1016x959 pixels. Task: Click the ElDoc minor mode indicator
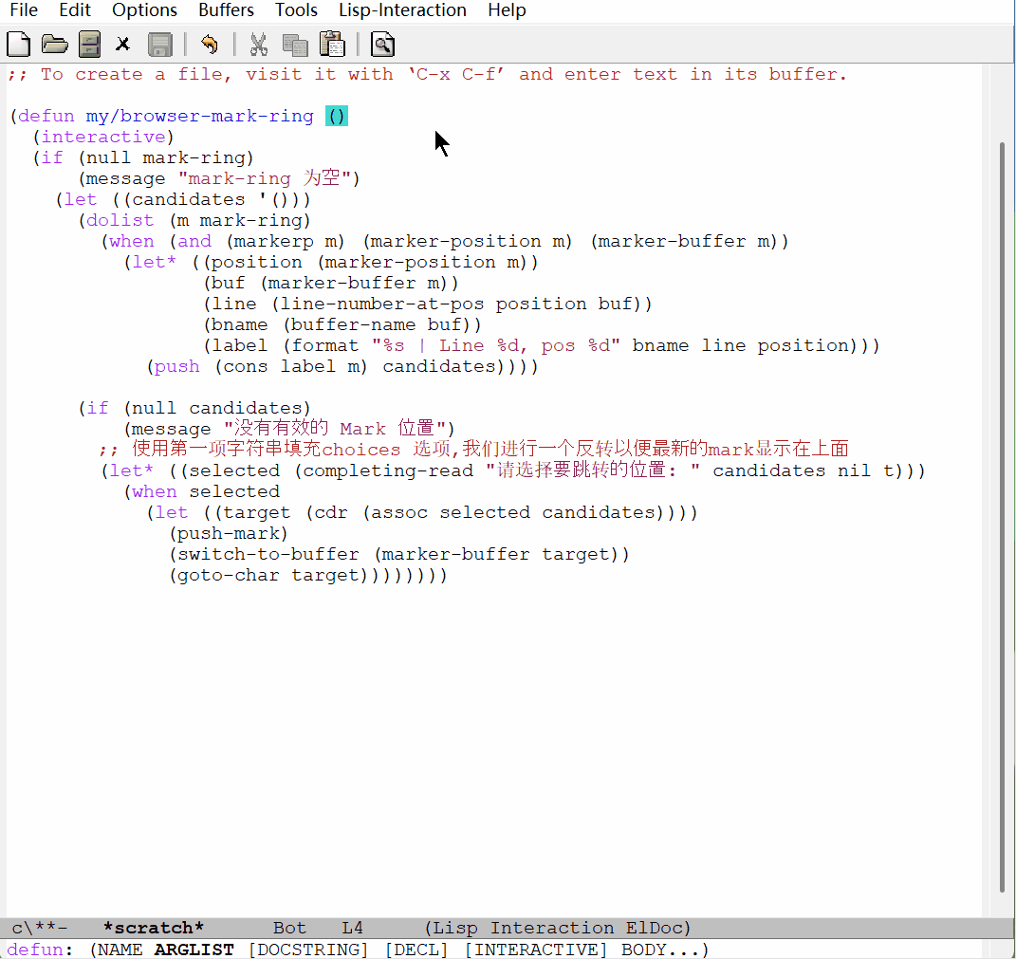654,928
